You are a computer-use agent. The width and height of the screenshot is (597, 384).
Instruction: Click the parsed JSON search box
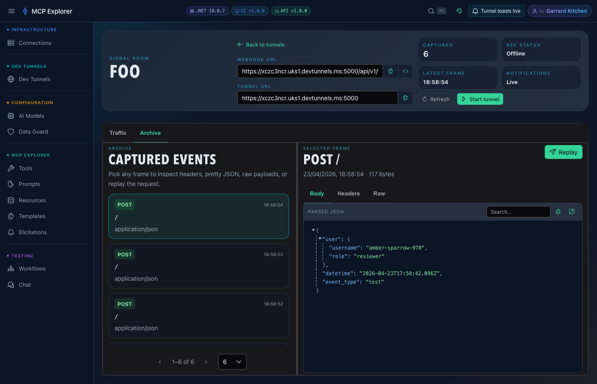(518, 212)
